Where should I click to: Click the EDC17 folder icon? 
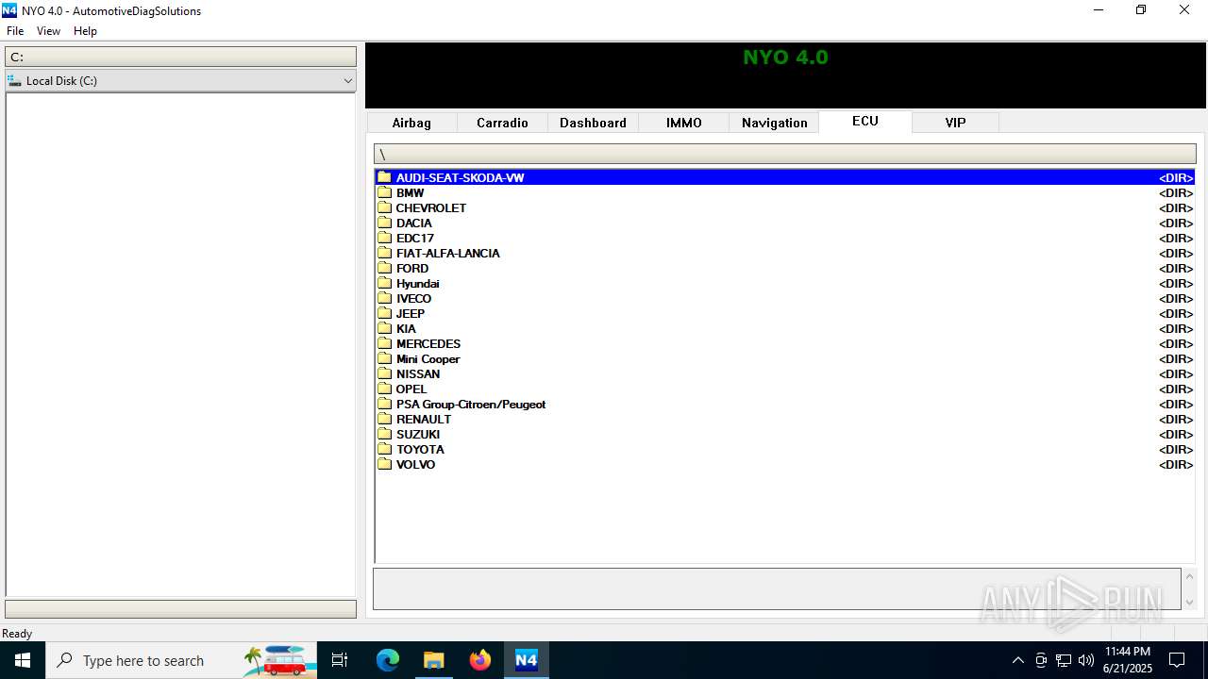coord(384,238)
